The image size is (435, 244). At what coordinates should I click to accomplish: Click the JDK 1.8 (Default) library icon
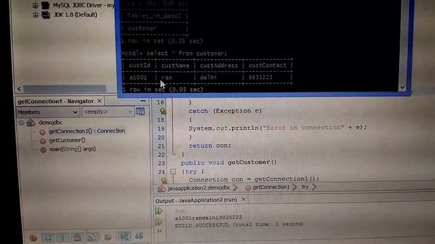(x=46, y=15)
